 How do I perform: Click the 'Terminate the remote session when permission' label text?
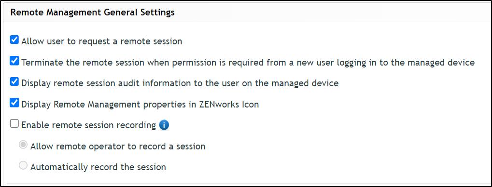(248, 62)
